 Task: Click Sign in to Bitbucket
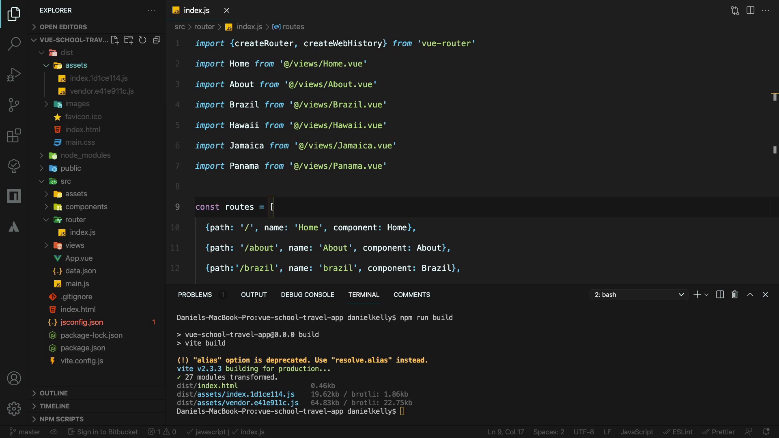click(103, 432)
